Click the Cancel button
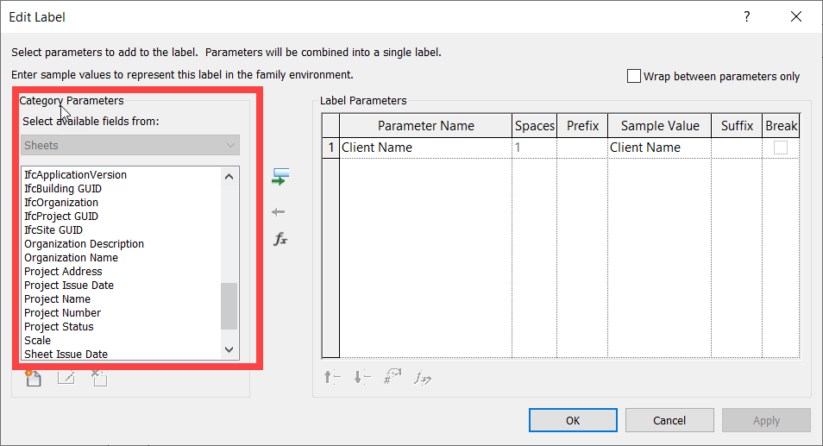Image resolution: width=823 pixels, height=446 pixels. [669, 420]
